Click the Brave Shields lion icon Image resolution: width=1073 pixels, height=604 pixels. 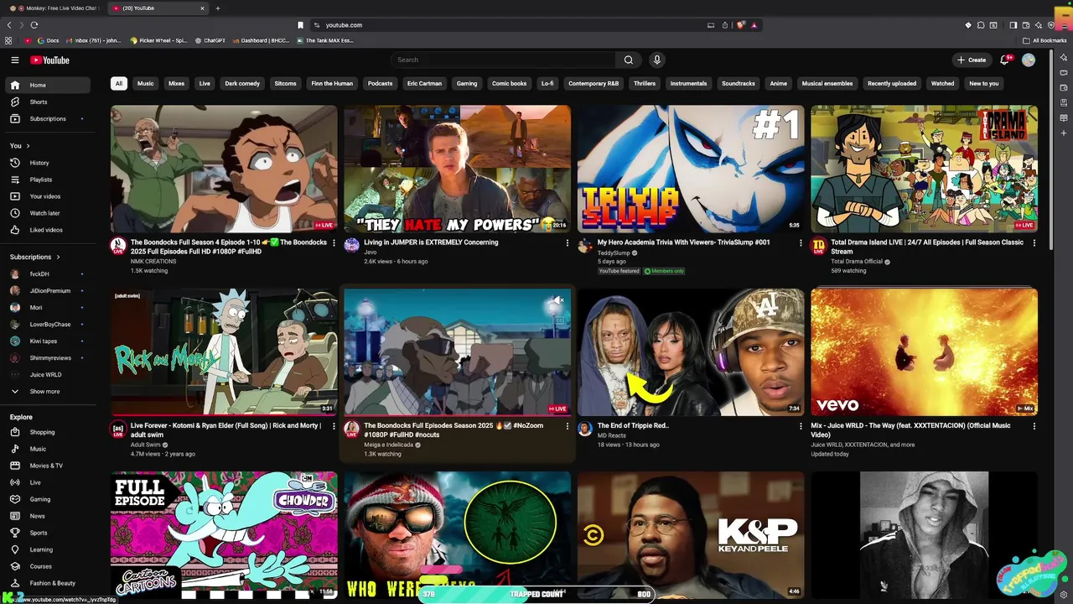(x=741, y=25)
